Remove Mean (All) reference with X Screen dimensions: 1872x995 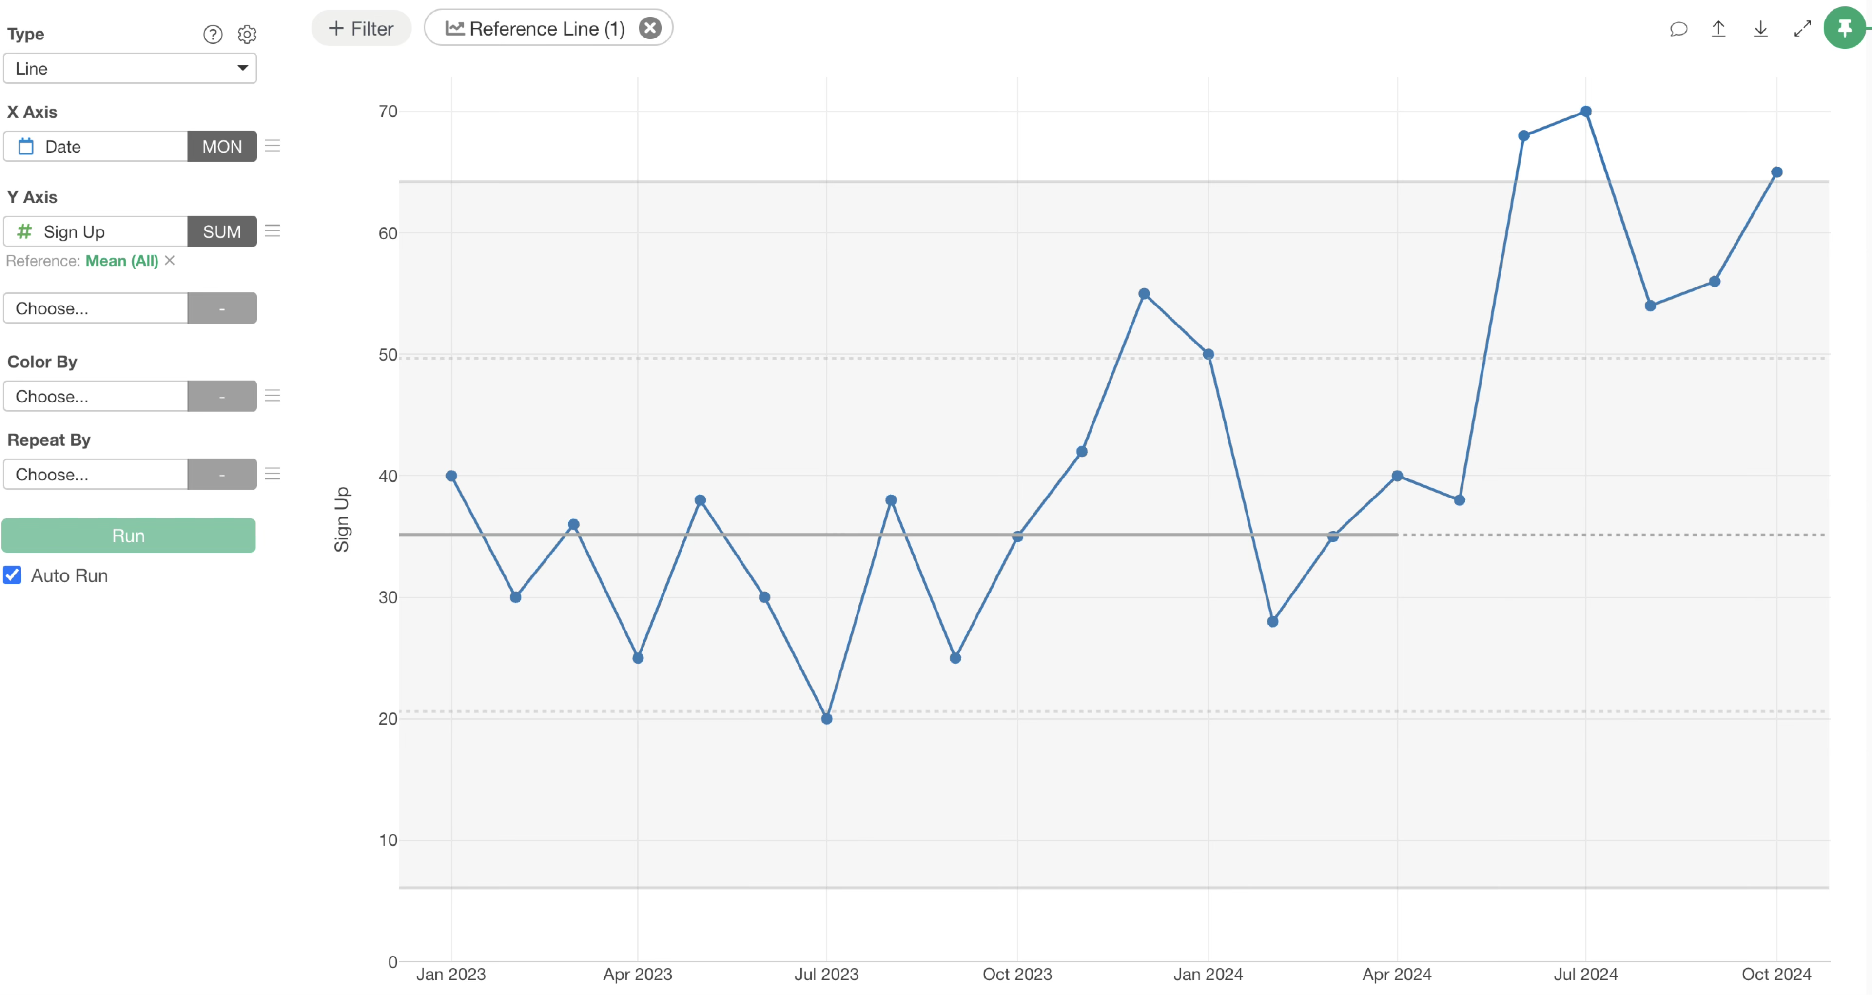click(170, 260)
